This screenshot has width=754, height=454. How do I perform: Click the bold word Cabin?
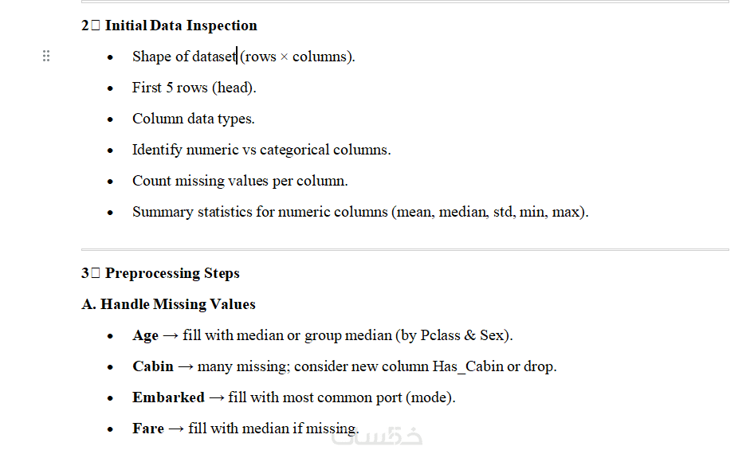pos(153,366)
